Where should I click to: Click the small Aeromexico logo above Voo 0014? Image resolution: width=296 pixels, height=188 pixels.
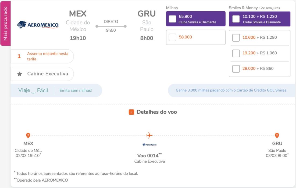coord(149,145)
